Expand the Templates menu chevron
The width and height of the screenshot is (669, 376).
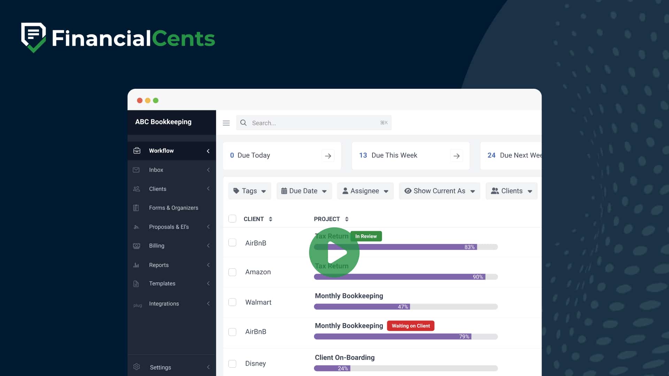[208, 283]
